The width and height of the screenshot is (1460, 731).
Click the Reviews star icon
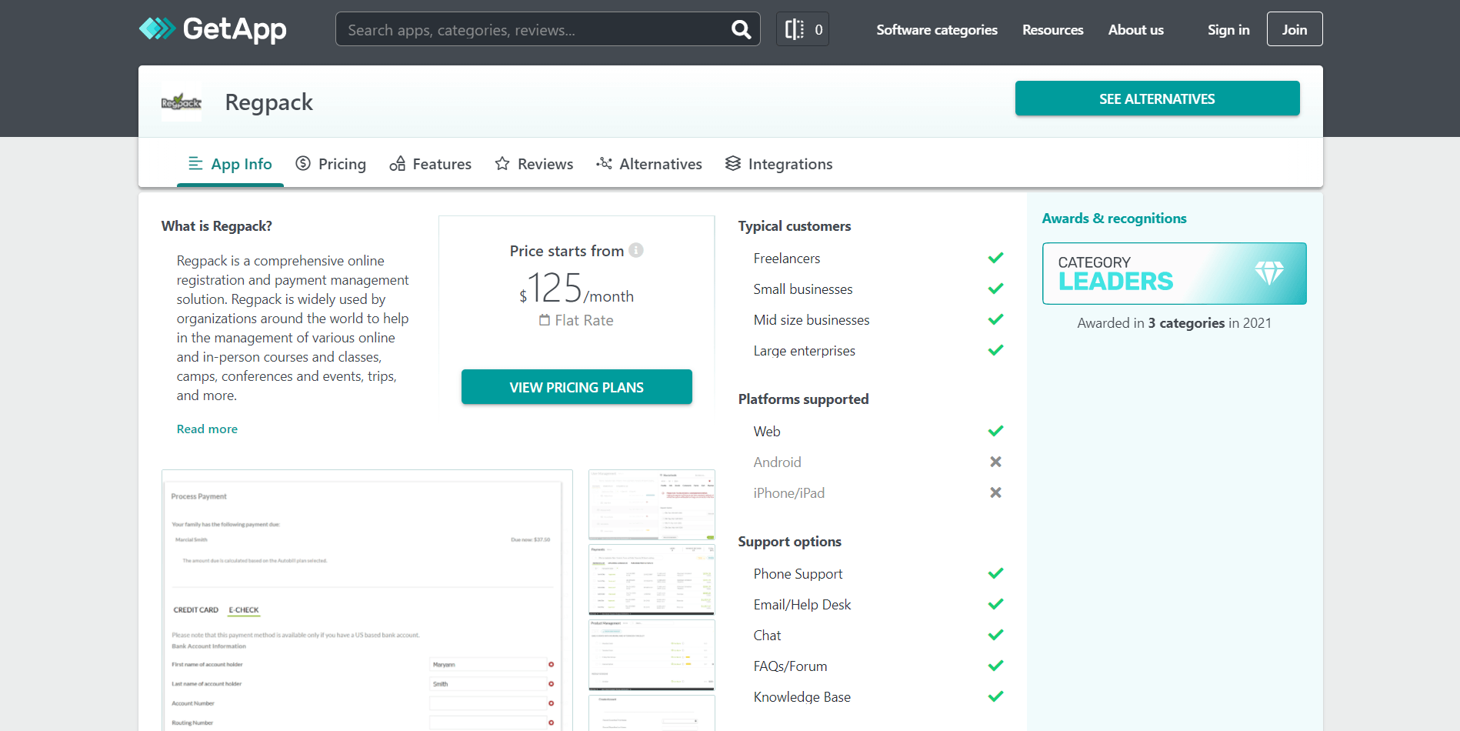(502, 164)
